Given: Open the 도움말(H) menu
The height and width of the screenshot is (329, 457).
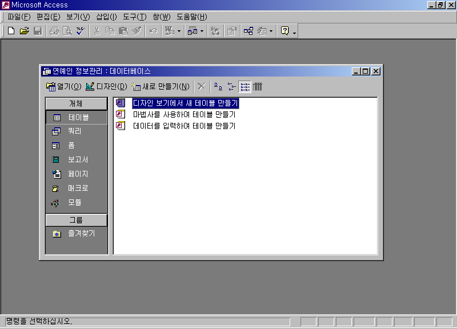Looking at the screenshot, I should pyautogui.click(x=192, y=17).
